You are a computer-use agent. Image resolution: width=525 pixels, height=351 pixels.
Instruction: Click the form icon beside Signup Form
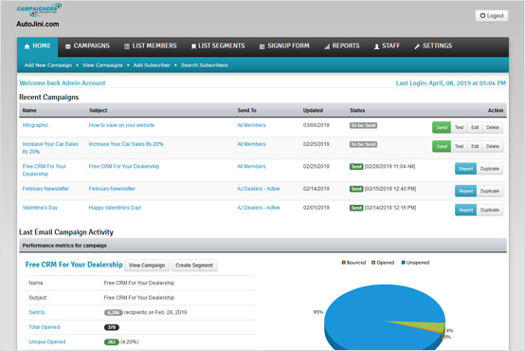click(262, 46)
